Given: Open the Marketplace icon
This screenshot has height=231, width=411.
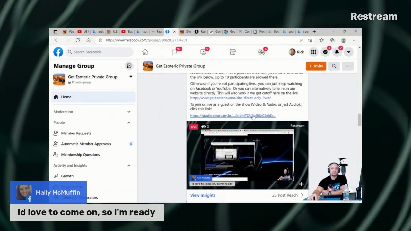Looking at the screenshot, I should tap(232, 52).
